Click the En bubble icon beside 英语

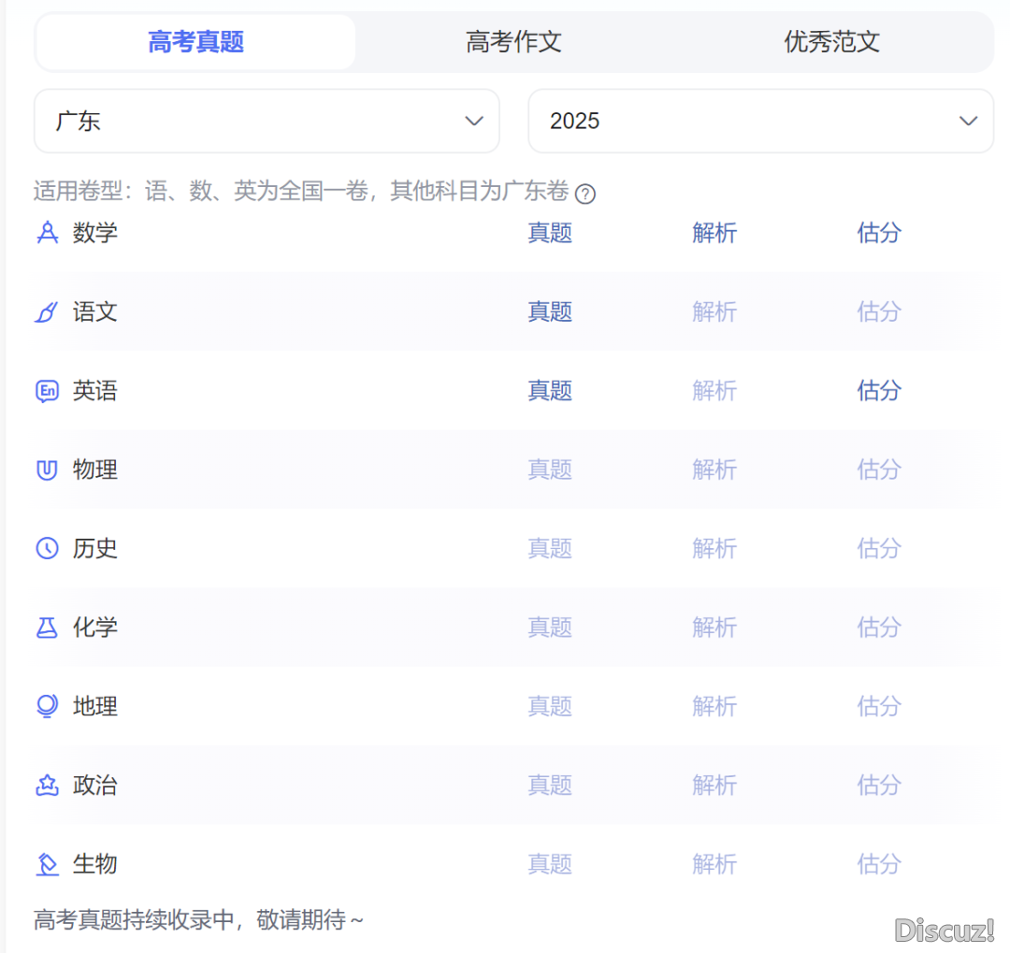tap(47, 391)
